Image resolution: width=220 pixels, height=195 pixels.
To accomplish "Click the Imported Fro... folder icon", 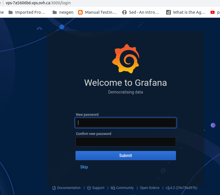I will tap(11, 12).
